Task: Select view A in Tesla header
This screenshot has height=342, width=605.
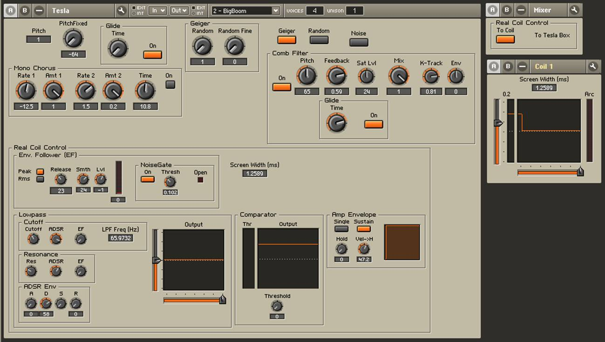Action: [x=11, y=10]
